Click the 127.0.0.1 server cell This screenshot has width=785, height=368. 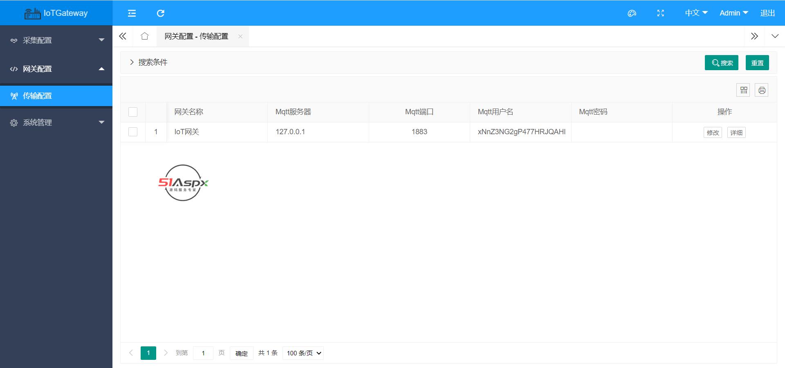[318, 132]
